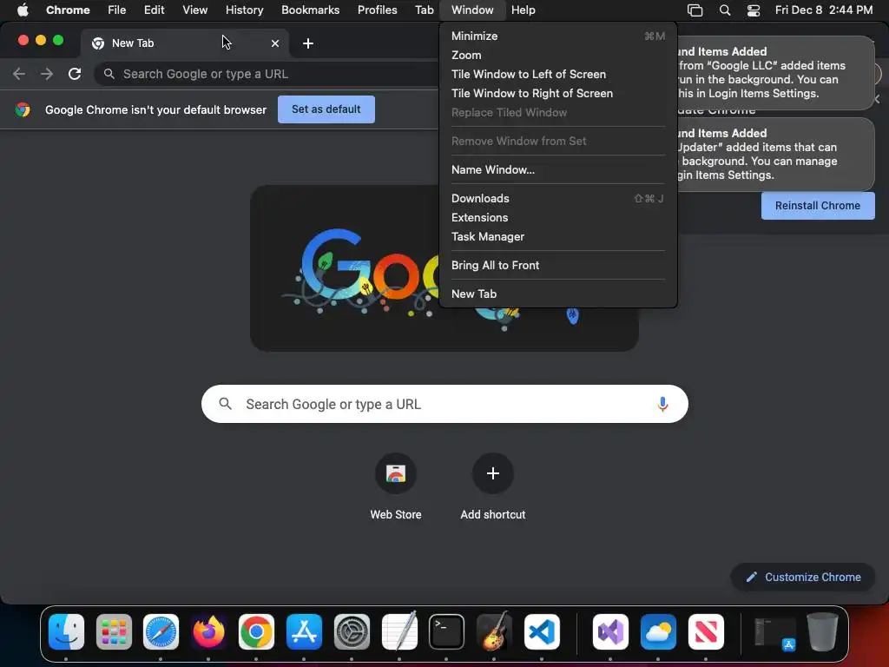
Task: Open App Store from the Dock
Action: coord(304,631)
